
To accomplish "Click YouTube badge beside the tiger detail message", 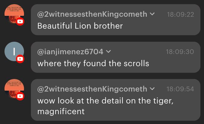I will tap(20, 96).
